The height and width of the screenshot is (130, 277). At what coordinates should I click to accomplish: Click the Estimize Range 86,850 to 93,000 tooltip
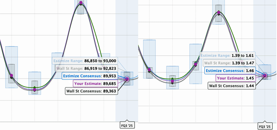pyautogui.click(x=85, y=61)
